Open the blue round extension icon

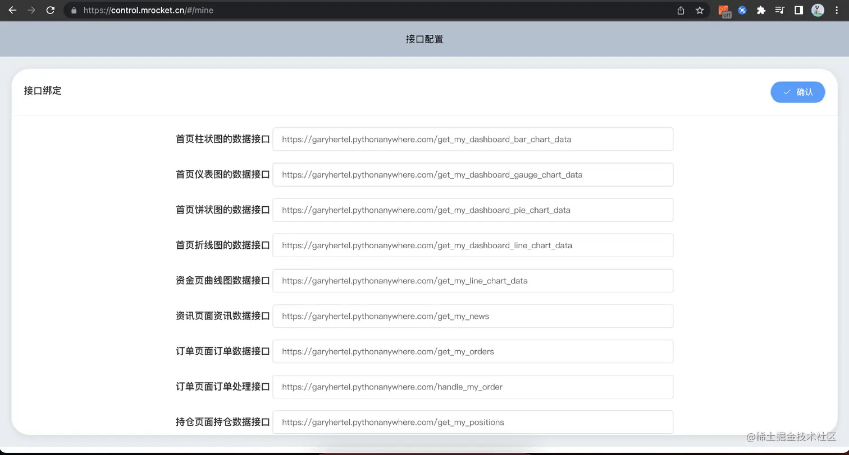(x=742, y=10)
